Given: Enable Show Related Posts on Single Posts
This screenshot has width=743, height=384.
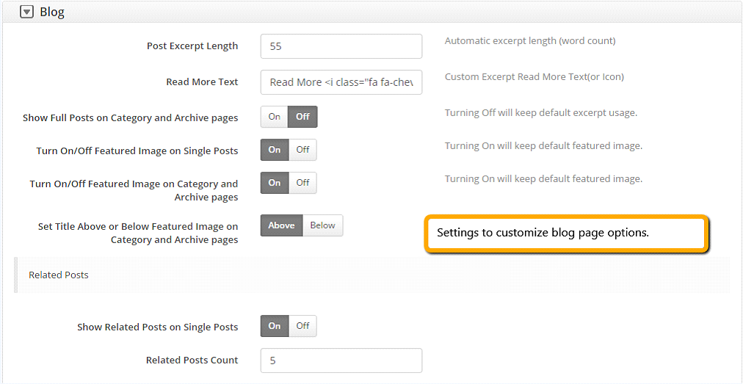Looking at the screenshot, I should coord(275,326).
